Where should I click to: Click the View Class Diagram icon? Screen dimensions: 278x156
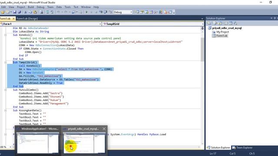(235, 23)
